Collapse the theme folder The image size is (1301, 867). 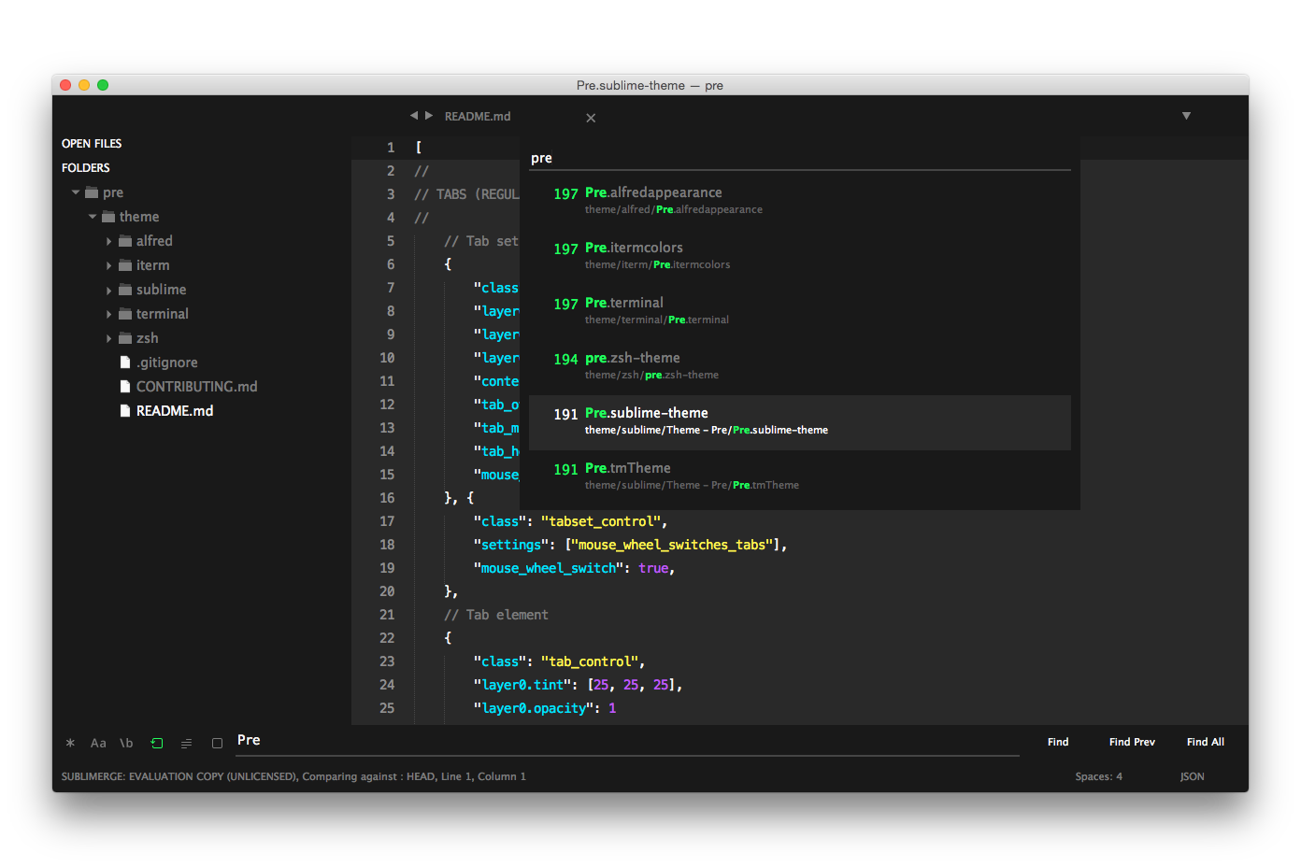pos(93,217)
